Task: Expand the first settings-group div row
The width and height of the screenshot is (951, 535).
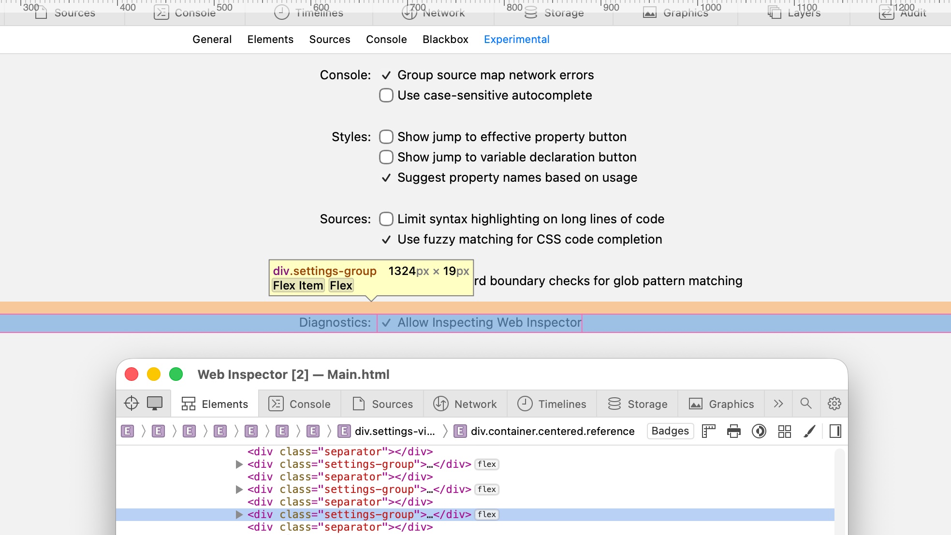Action: tap(239, 464)
